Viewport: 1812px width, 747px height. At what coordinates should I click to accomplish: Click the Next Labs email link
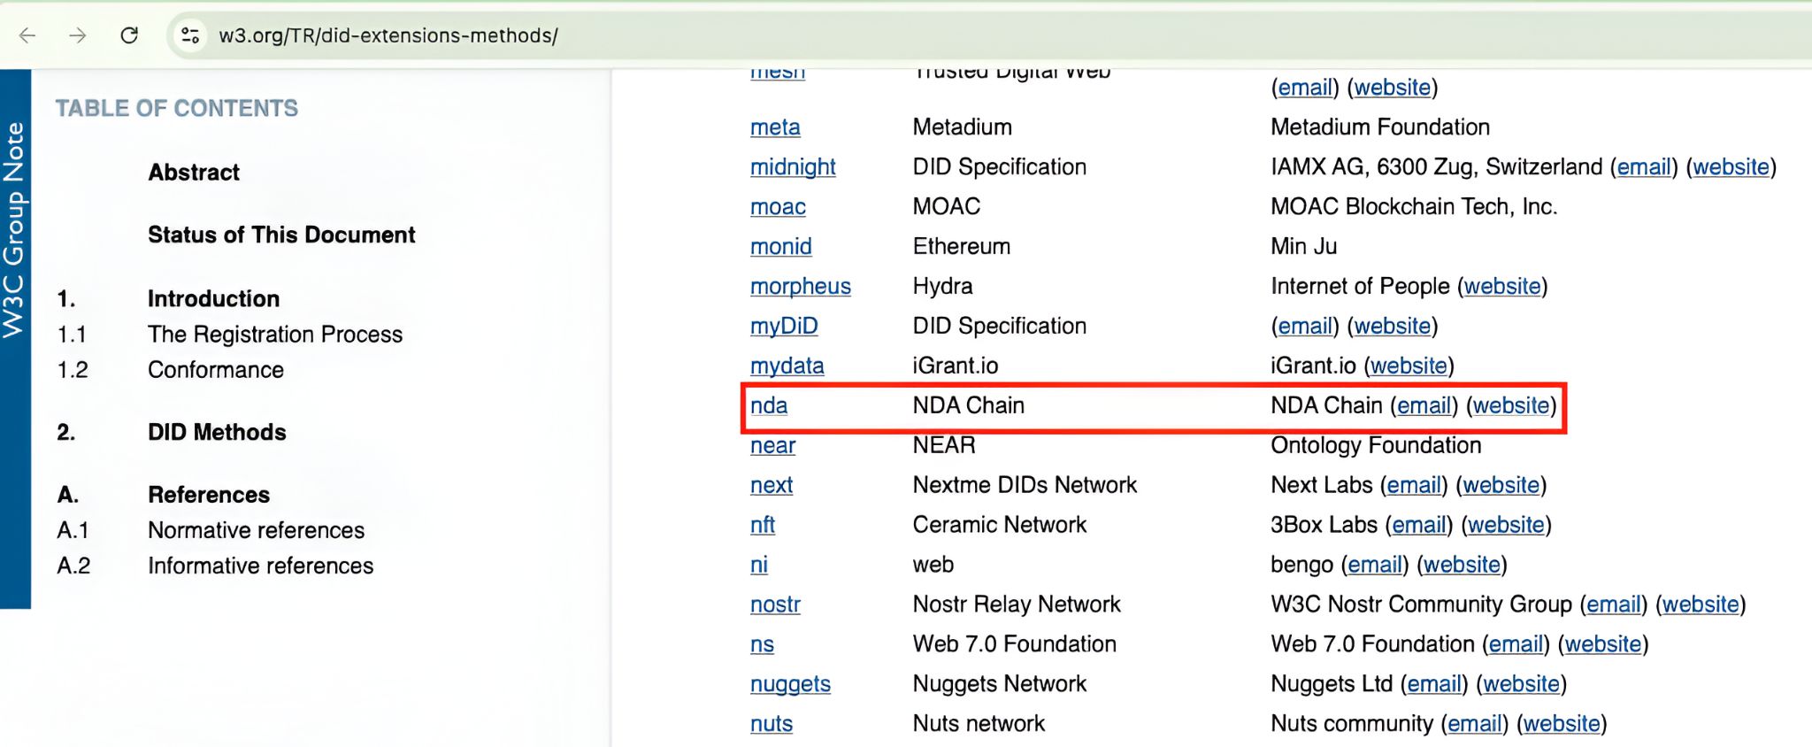pyautogui.click(x=1414, y=485)
